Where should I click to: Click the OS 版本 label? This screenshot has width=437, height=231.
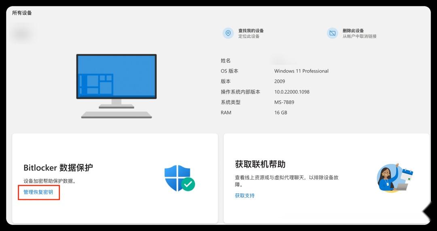click(229, 71)
